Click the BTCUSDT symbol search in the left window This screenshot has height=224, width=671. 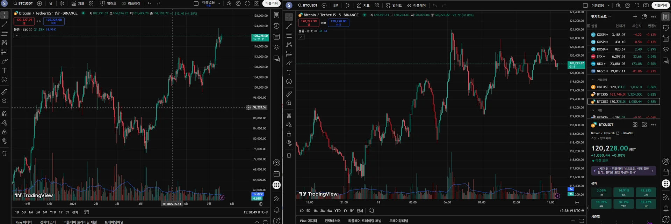23,3
